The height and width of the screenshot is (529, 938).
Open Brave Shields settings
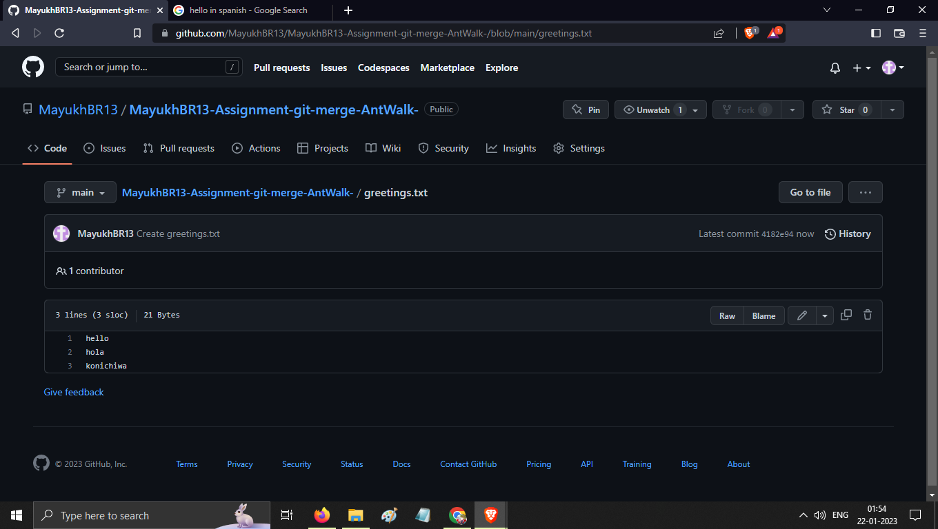pos(750,32)
